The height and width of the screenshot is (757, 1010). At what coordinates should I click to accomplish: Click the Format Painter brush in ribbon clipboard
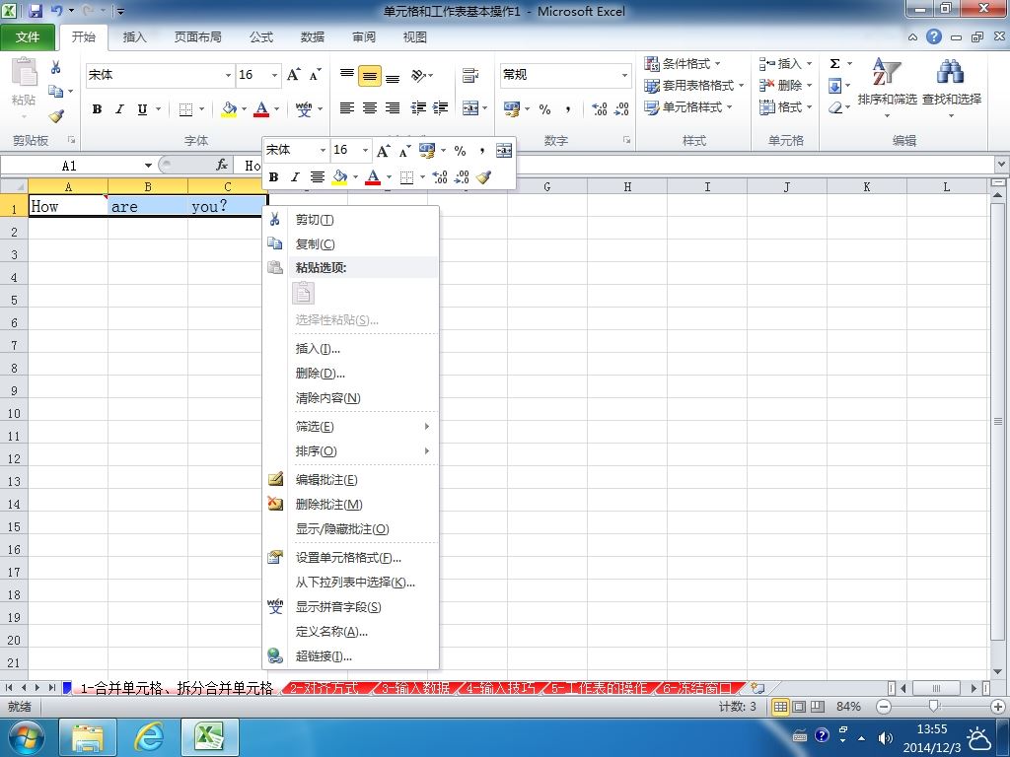56,116
